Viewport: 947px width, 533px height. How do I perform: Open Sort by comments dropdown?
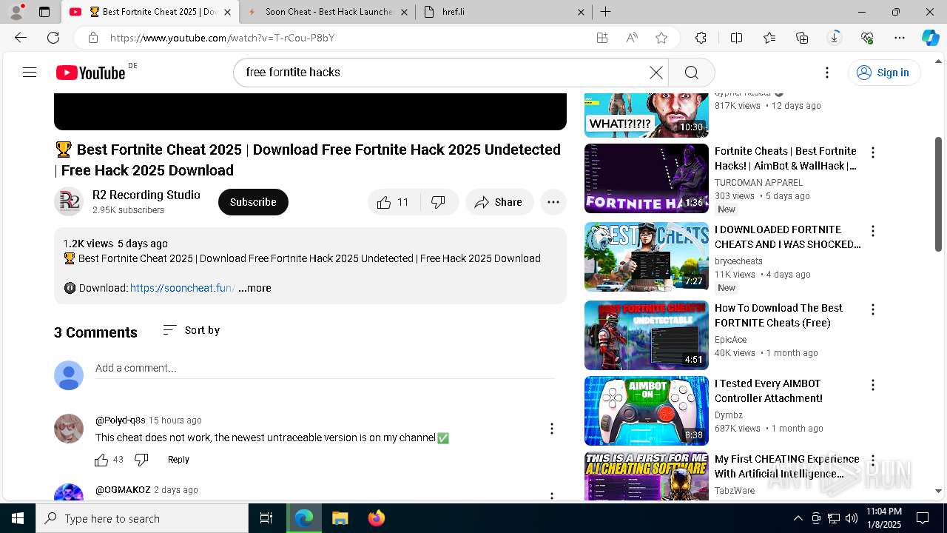(x=192, y=330)
